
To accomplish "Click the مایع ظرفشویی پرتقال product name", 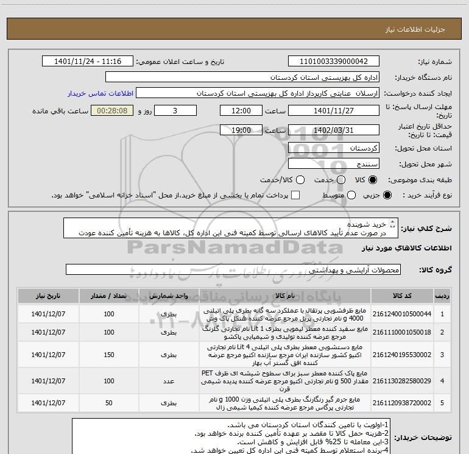I will click(x=285, y=314).
